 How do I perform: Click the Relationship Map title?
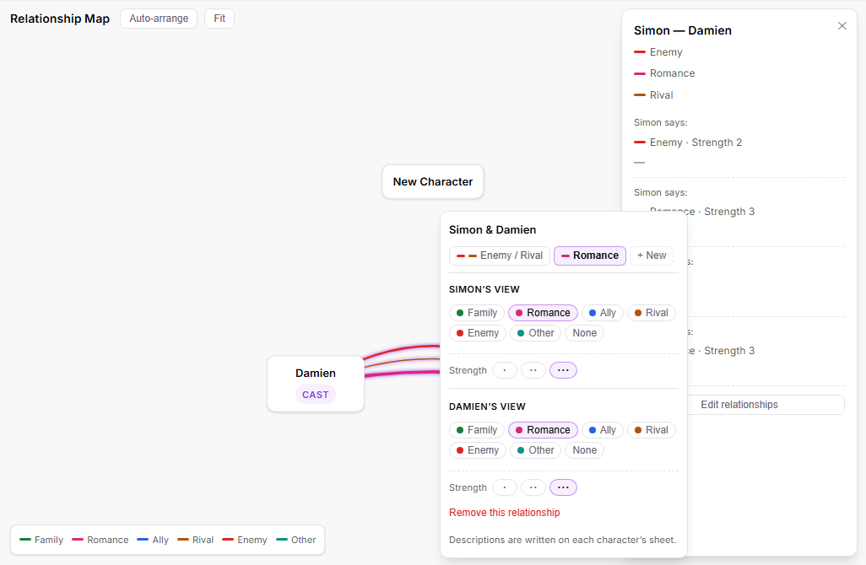60,19
